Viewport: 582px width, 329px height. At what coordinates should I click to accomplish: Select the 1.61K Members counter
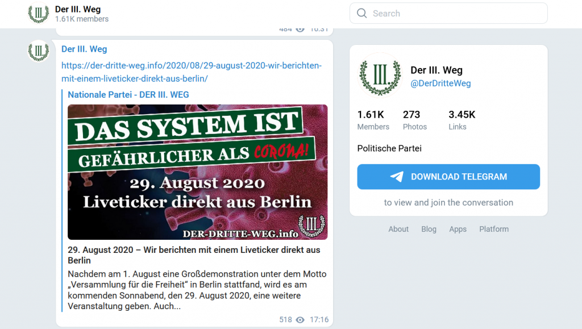[x=373, y=120]
